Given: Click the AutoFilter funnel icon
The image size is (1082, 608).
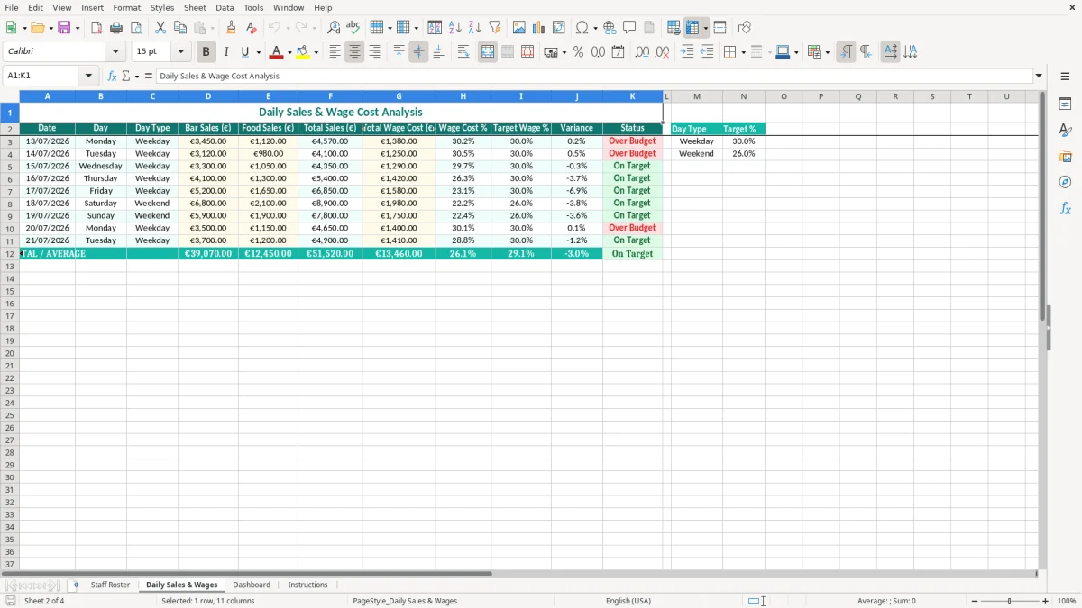Looking at the screenshot, I should pyautogui.click(x=495, y=28).
